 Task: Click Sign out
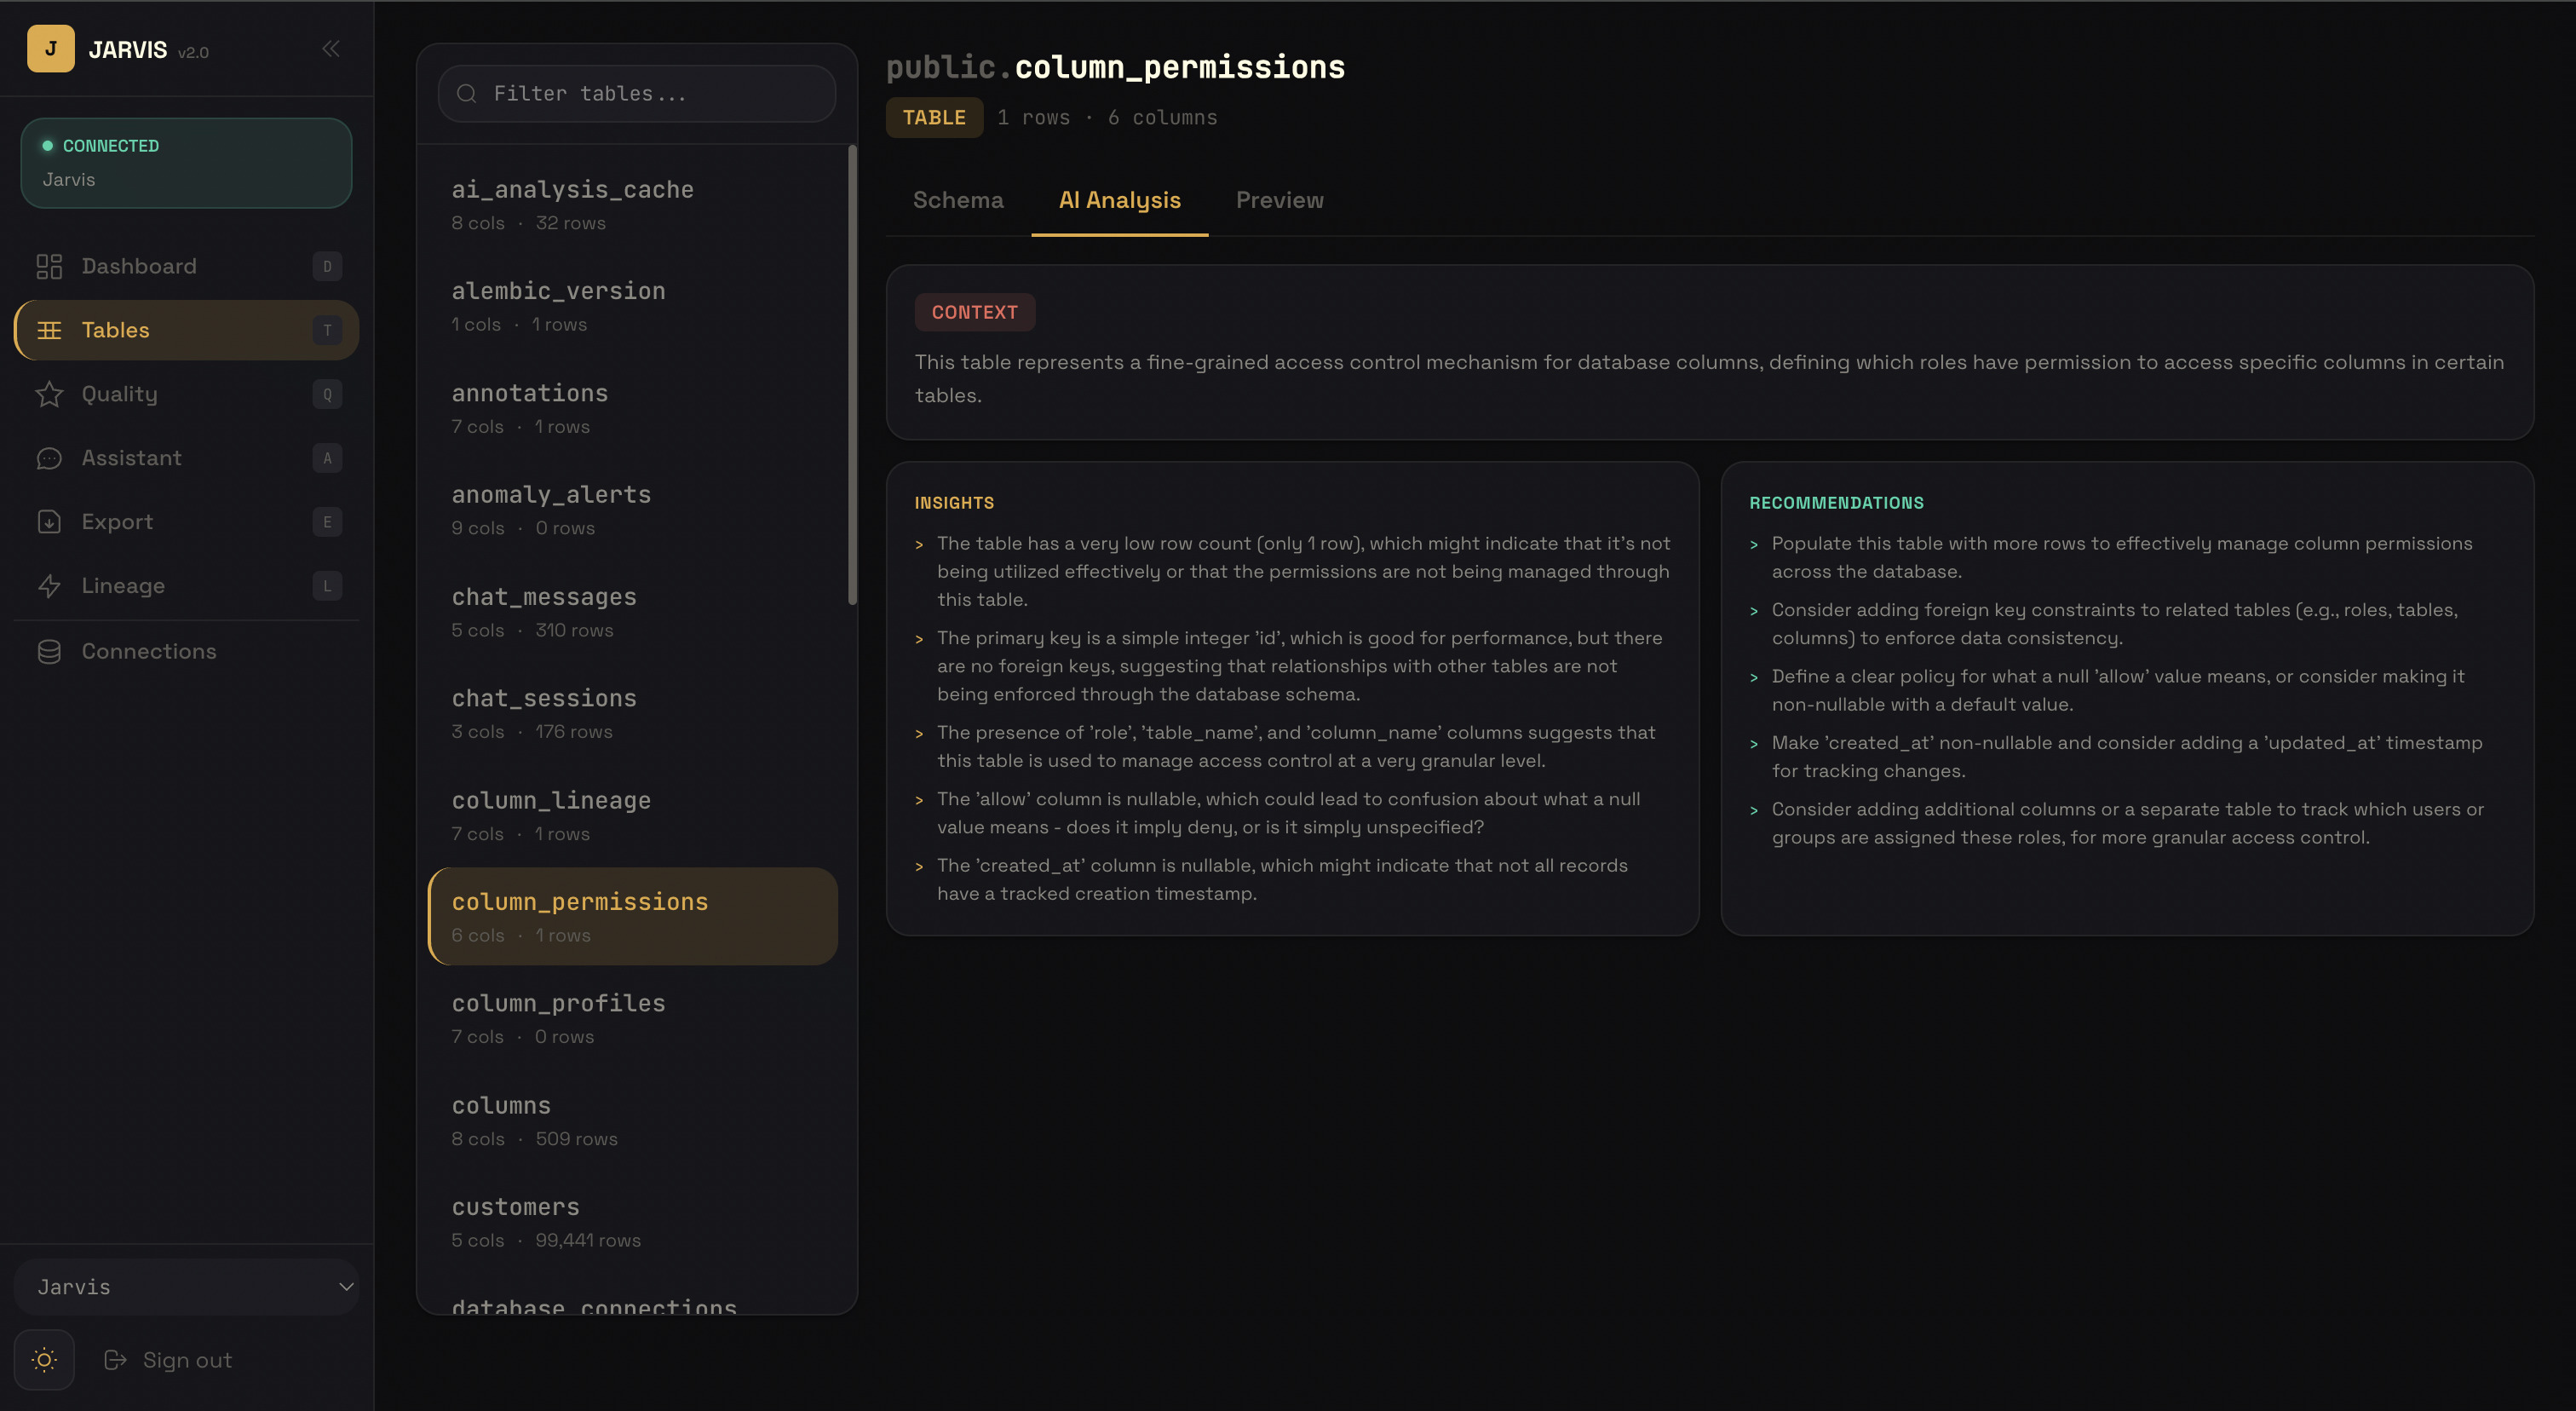point(168,1360)
